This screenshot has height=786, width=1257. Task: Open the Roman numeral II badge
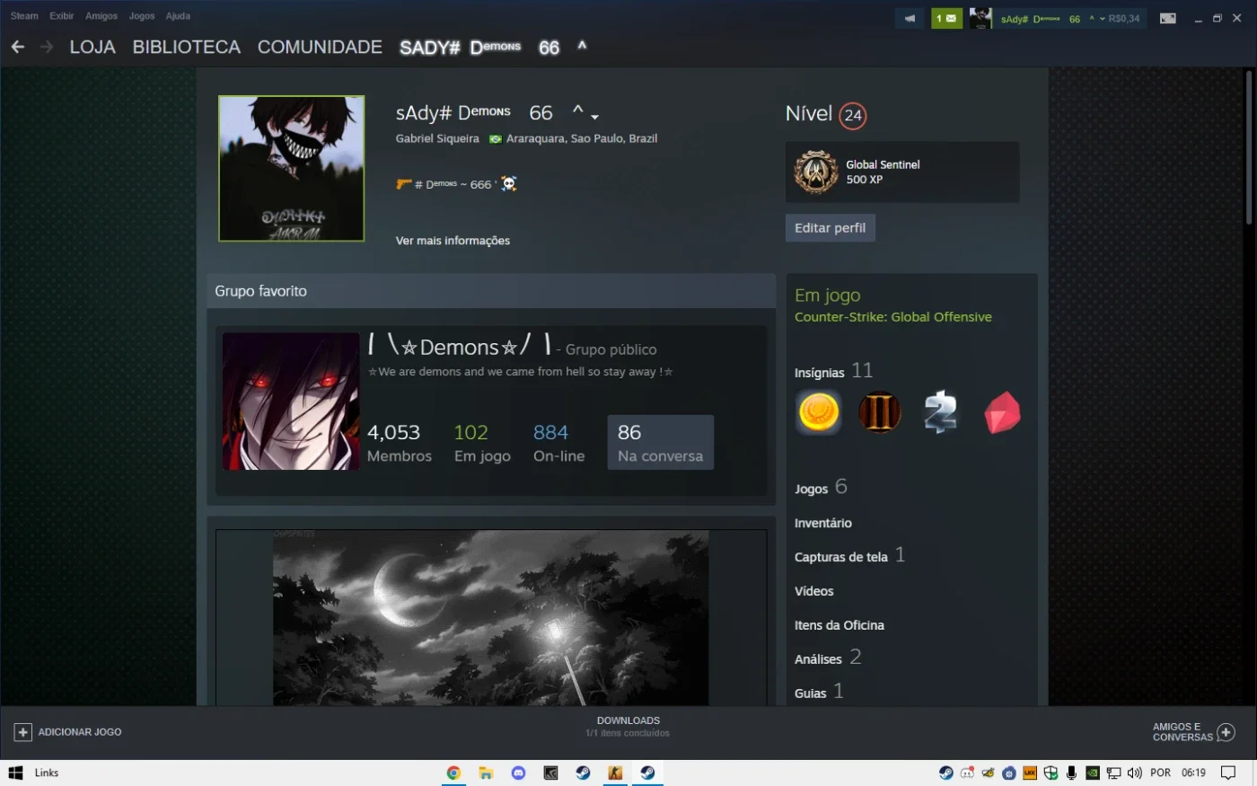(880, 412)
